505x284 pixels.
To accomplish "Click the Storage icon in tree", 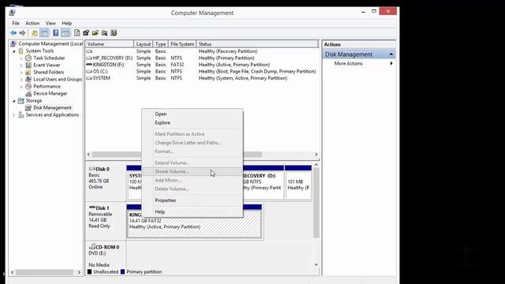I will 21,100.
